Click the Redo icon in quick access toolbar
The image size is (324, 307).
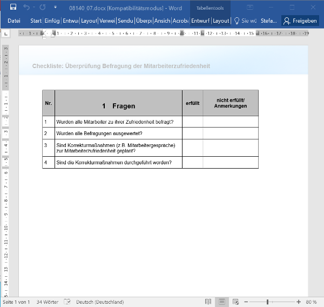point(42,8)
